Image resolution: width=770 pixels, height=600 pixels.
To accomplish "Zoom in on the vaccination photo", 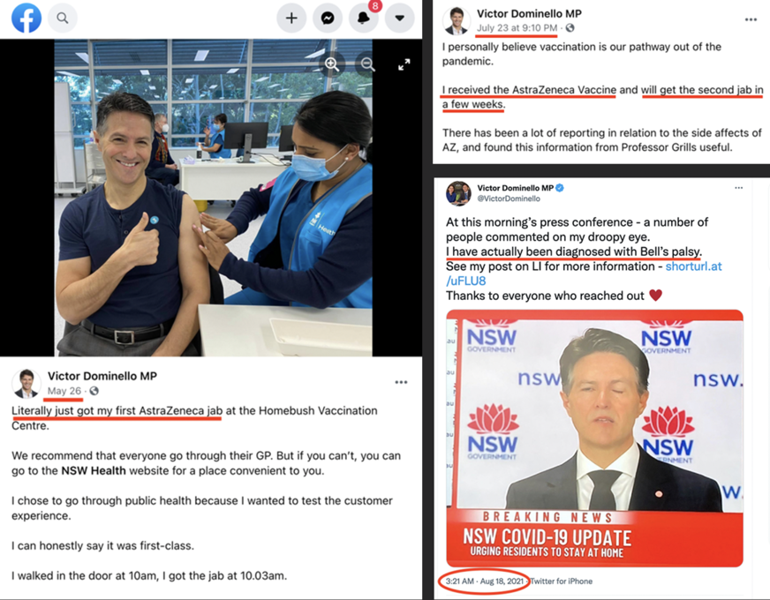I will (x=331, y=64).
